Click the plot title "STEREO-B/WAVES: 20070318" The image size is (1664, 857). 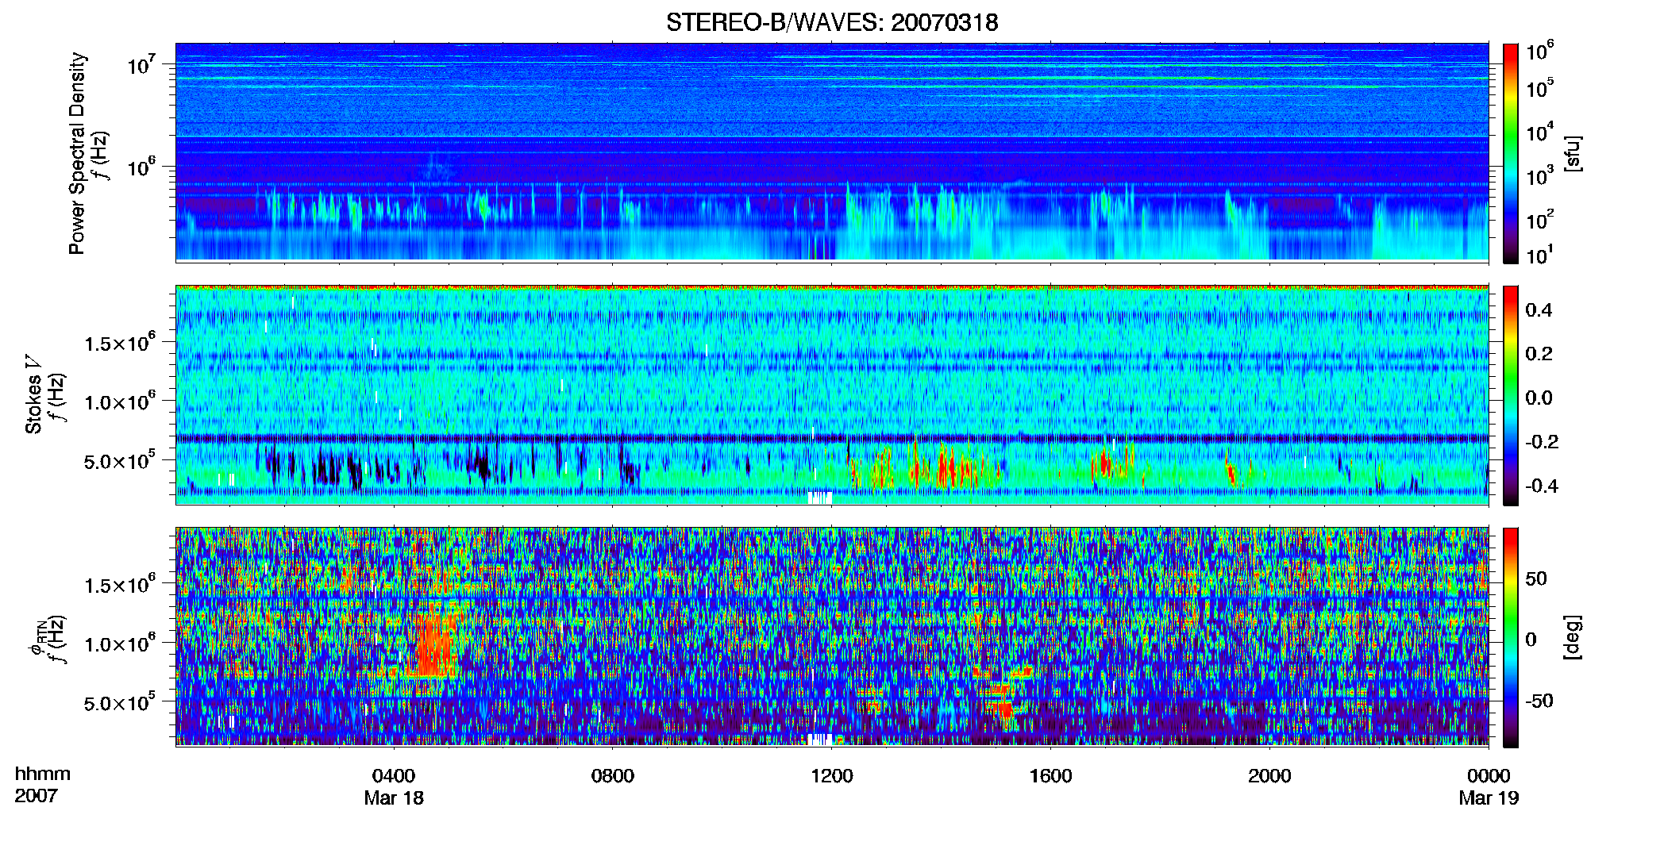tap(832, 23)
